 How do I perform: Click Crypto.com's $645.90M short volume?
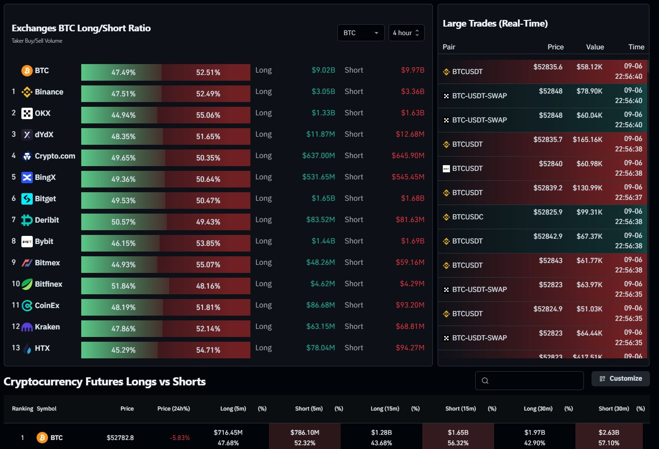point(408,156)
